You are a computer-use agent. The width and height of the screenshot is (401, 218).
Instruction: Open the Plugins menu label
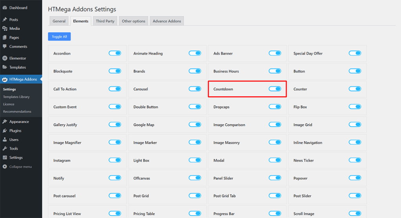point(15,131)
